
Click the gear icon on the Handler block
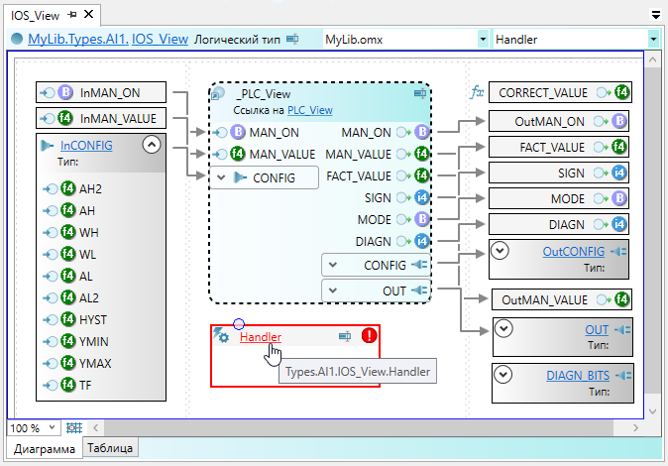[x=222, y=337]
